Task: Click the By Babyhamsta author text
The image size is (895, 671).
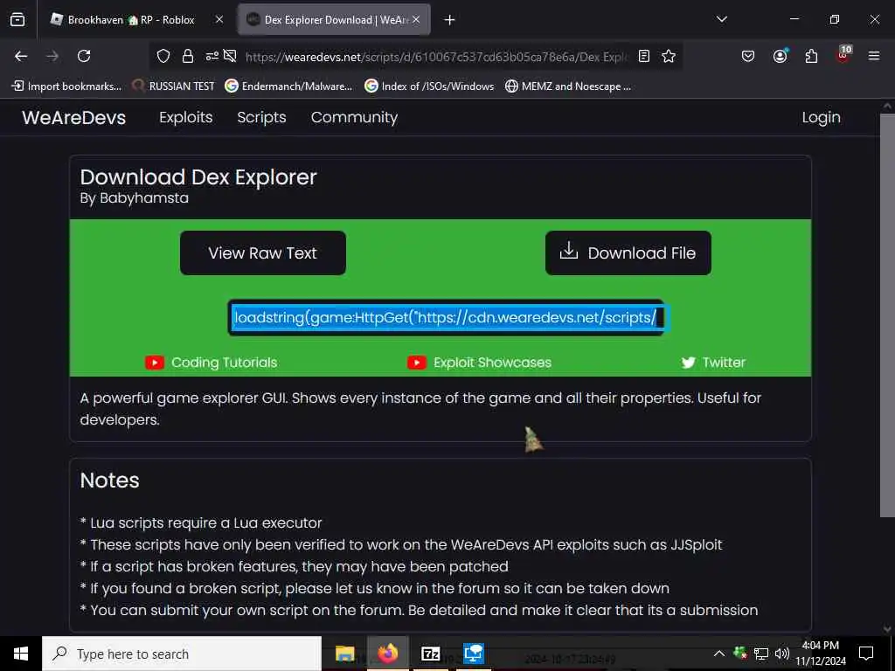Action: tap(134, 198)
